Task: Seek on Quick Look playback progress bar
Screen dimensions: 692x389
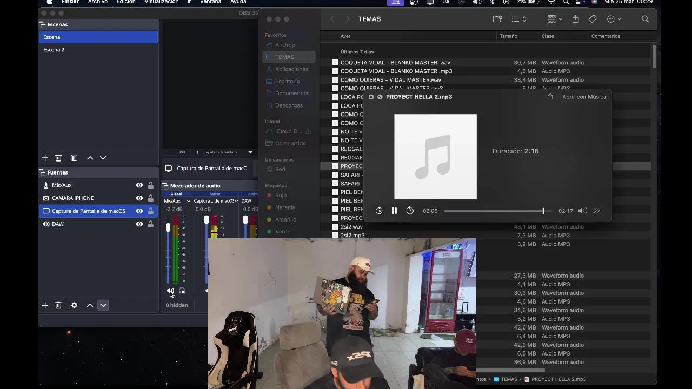Action: click(497, 211)
